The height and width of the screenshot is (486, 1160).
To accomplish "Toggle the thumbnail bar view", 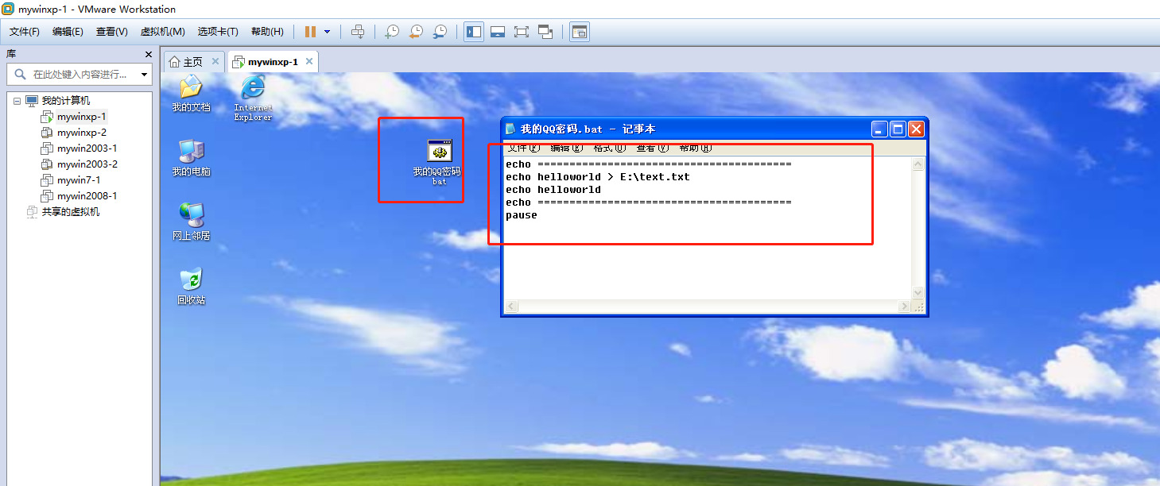I will pyautogui.click(x=498, y=32).
